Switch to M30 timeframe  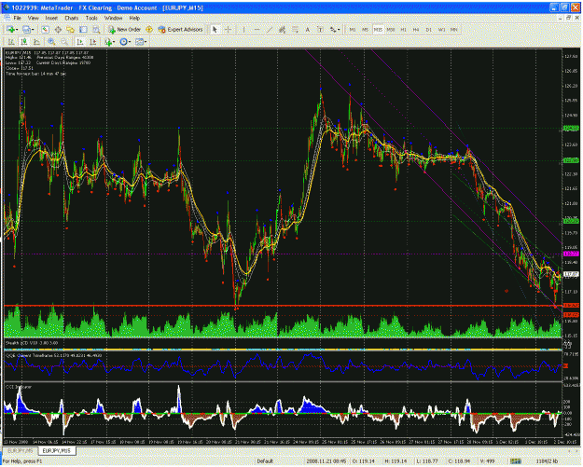point(391,30)
